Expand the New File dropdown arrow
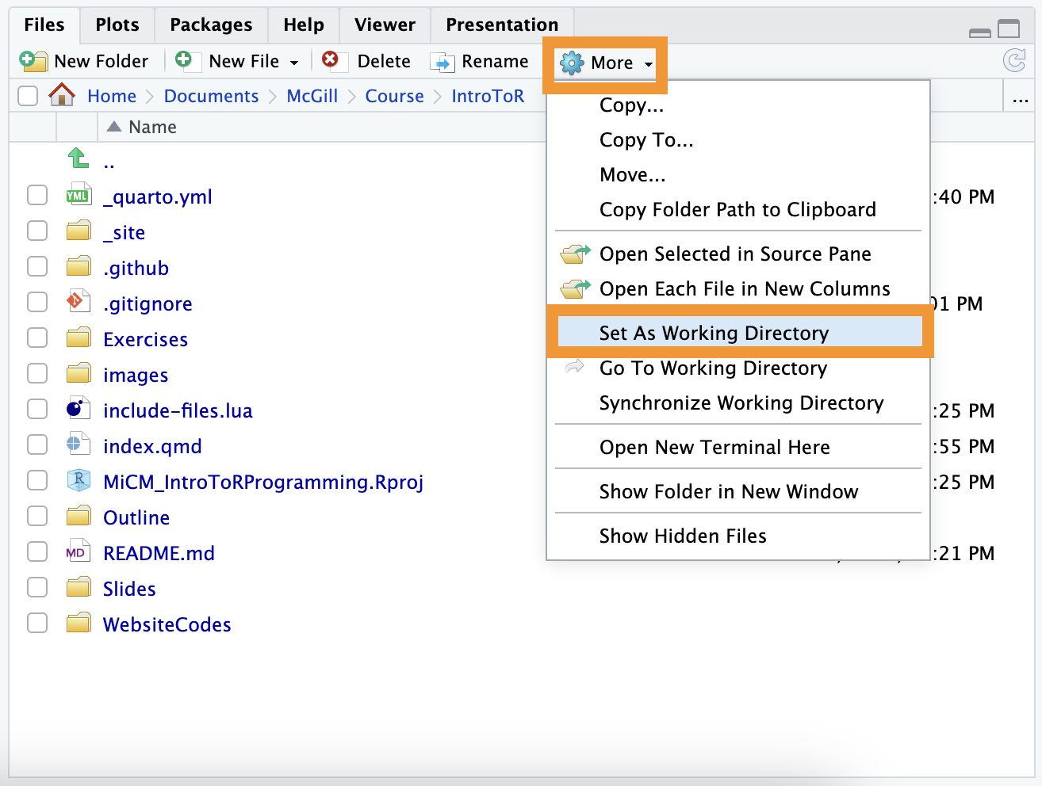This screenshot has height=786, width=1042. pos(294,63)
